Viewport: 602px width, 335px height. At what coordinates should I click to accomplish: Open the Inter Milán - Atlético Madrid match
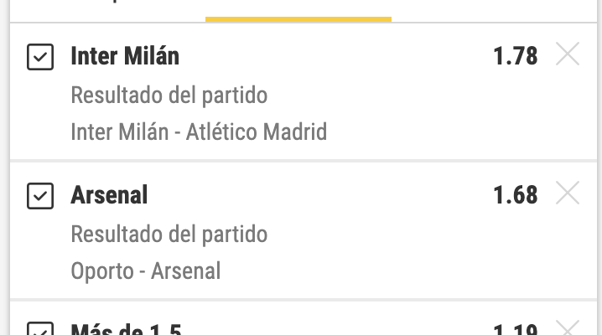[199, 131]
